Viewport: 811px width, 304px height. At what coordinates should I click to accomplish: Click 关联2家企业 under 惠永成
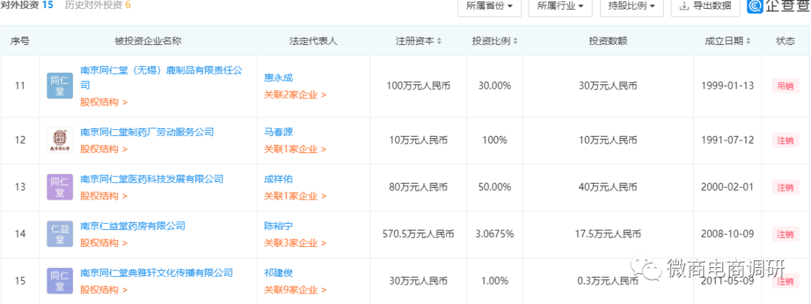[x=295, y=95]
